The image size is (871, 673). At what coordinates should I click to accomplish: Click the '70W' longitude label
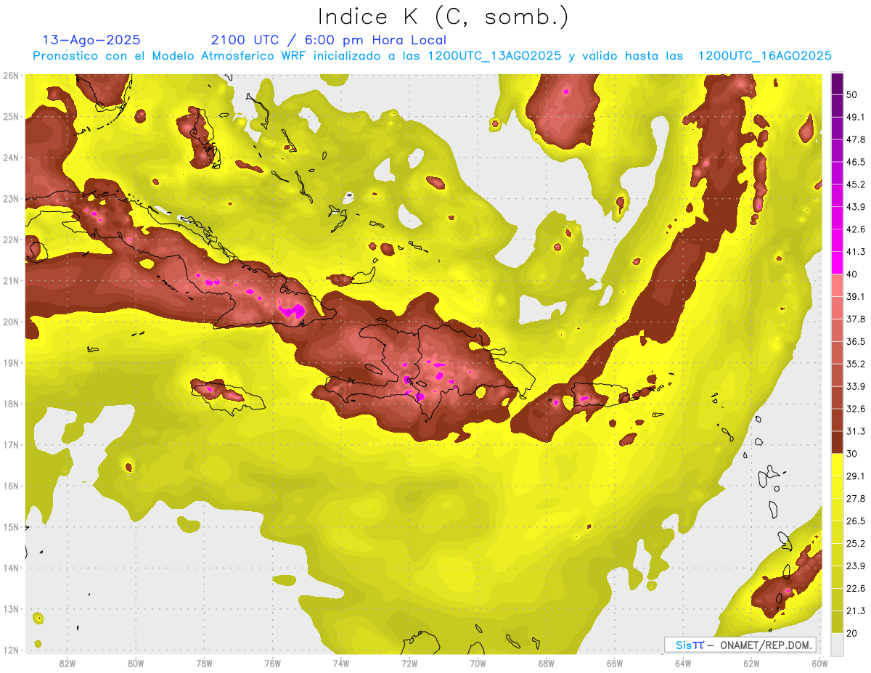[478, 663]
